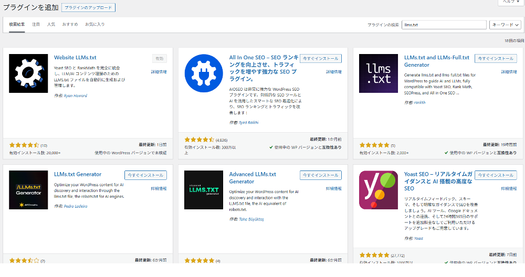Screen dimensions: 525x277
Task: Open author link Pedro Ladeira
Action: click(x=76, y=206)
